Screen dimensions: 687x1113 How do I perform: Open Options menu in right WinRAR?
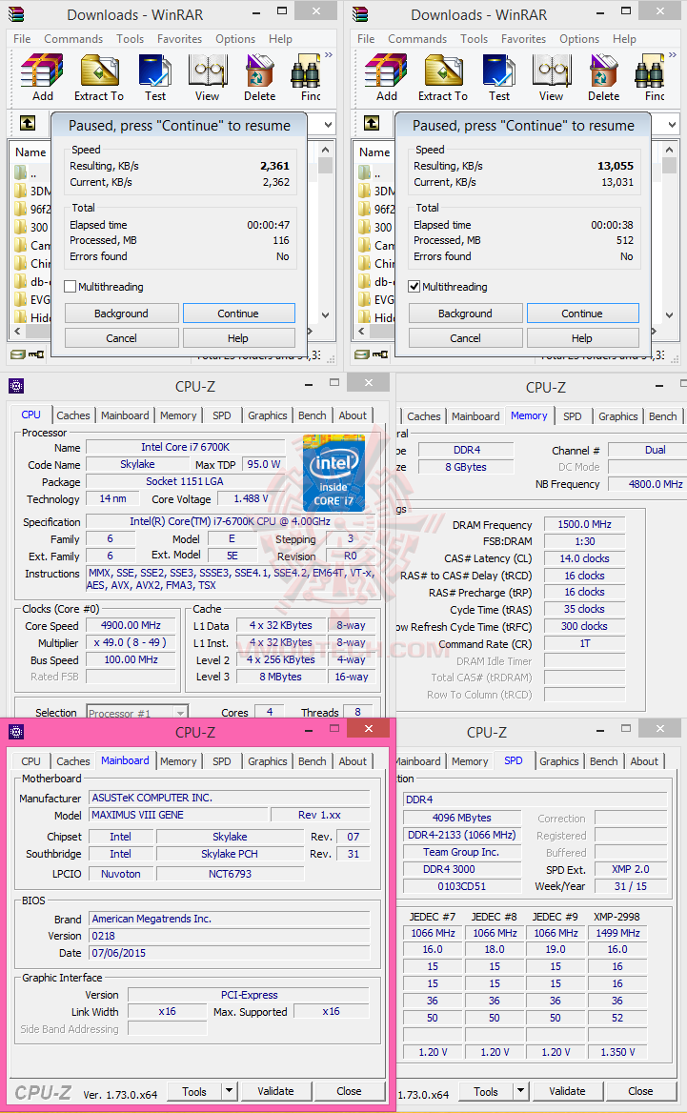click(x=579, y=39)
